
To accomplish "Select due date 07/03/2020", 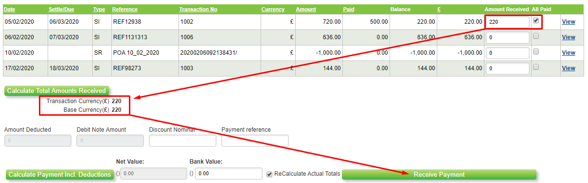I will [x=64, y=37].
